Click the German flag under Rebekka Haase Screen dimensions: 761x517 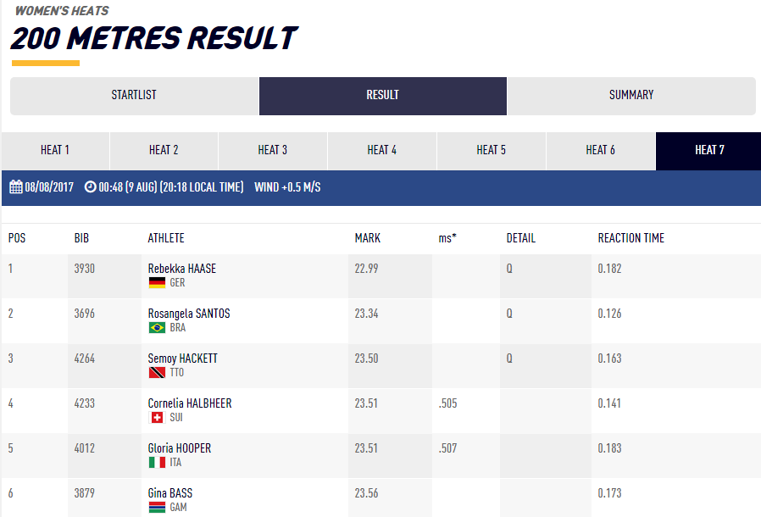pyautogui.click(x=157, y=283)
